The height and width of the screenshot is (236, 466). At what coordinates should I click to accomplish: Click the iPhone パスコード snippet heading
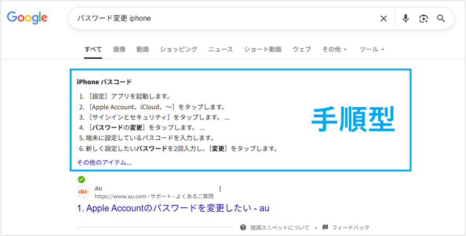point(104,82)
